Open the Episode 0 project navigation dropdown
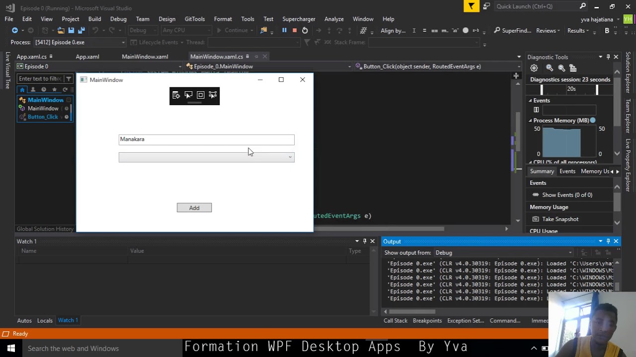The width and height of the screenshot is (636, 357). coord(99,66)
